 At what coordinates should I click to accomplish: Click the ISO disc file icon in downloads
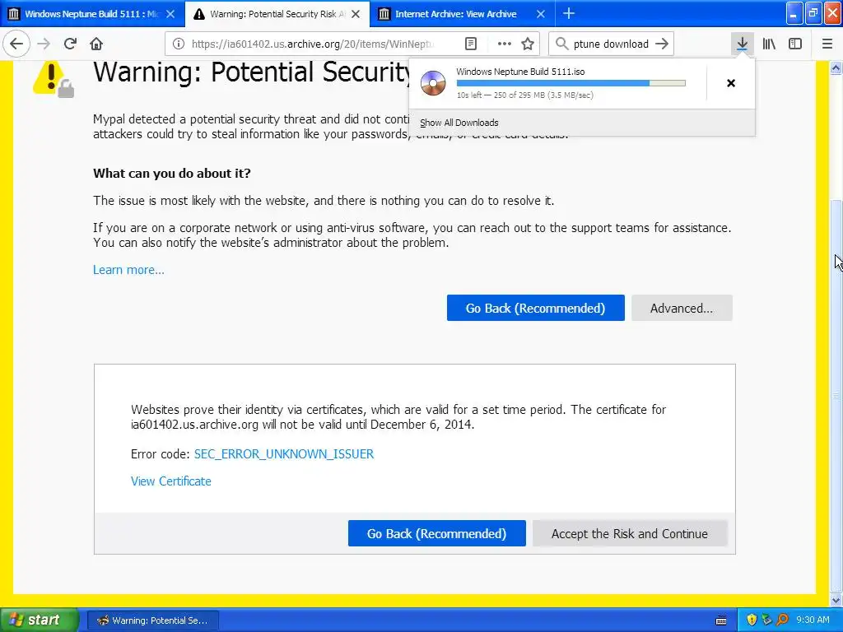(433, 83)
